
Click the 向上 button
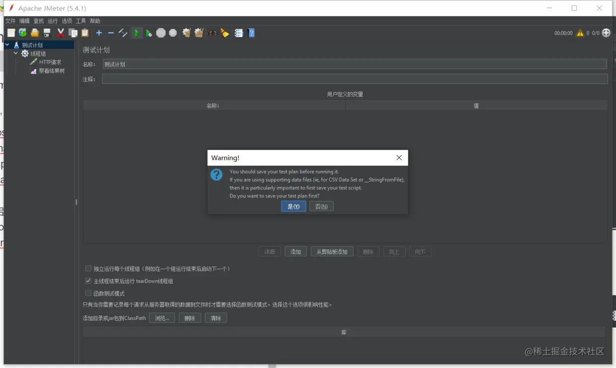[394, 251]
